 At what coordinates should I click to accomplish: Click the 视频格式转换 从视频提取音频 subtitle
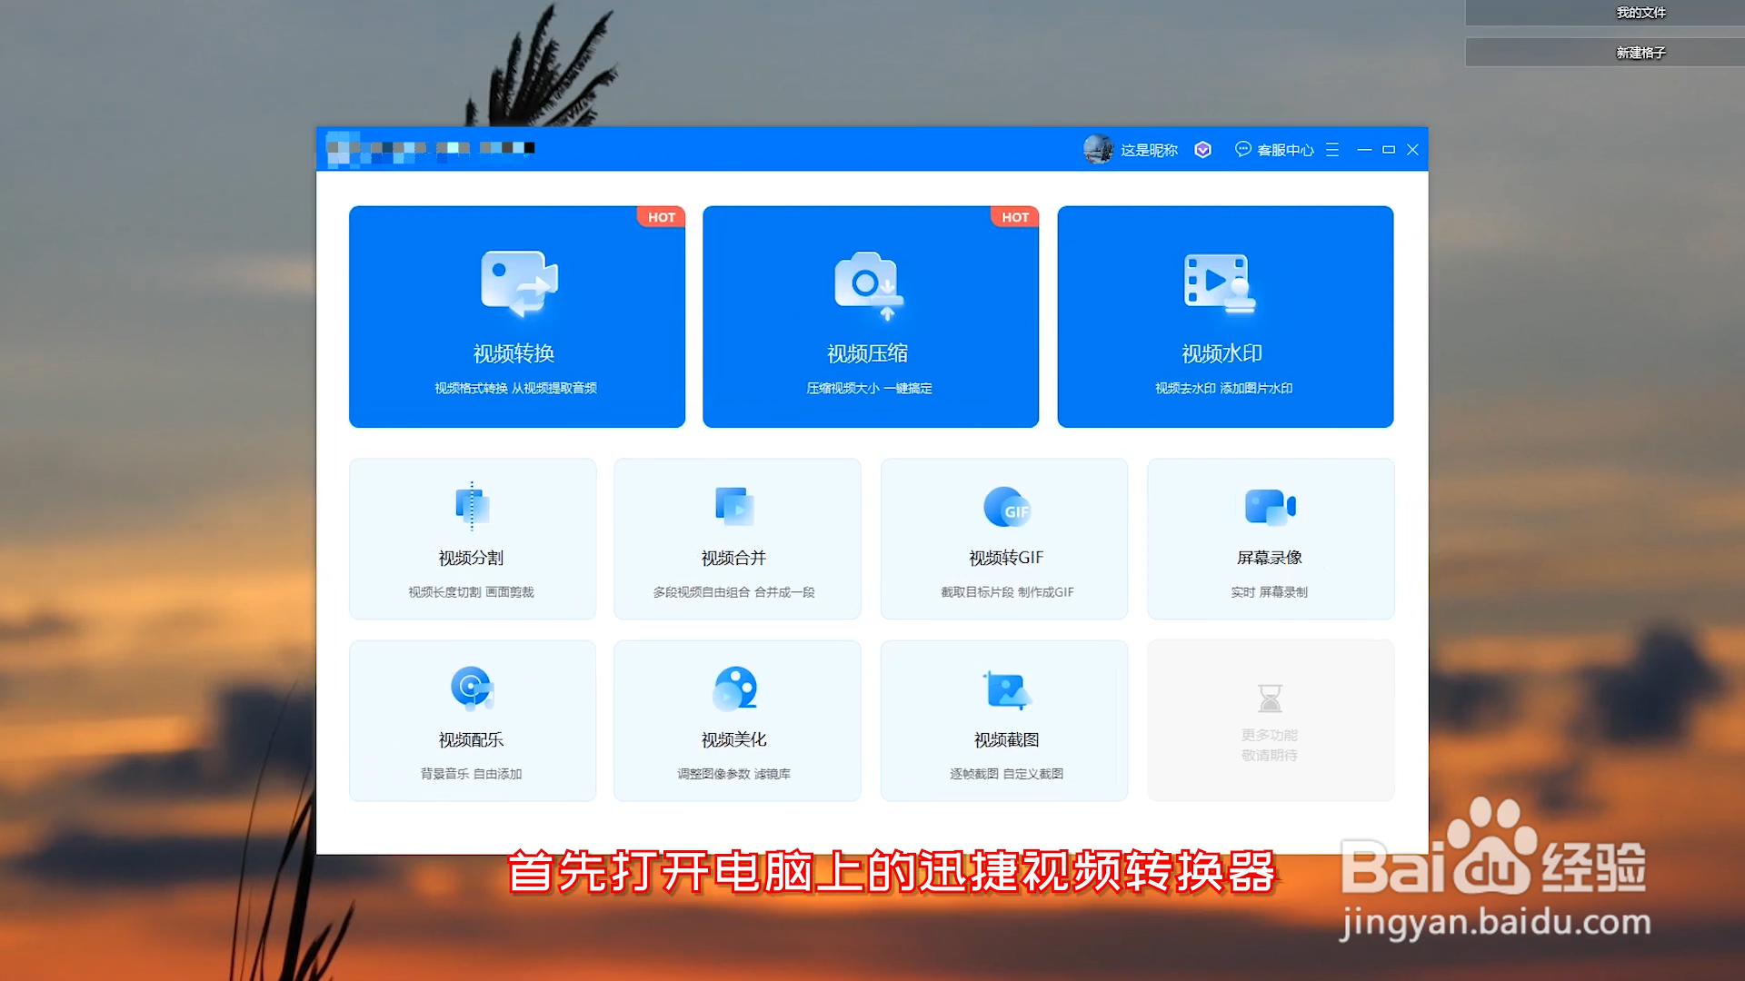point(515,388)
